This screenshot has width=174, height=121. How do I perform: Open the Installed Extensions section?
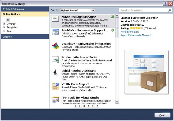(x=25, y=9)
